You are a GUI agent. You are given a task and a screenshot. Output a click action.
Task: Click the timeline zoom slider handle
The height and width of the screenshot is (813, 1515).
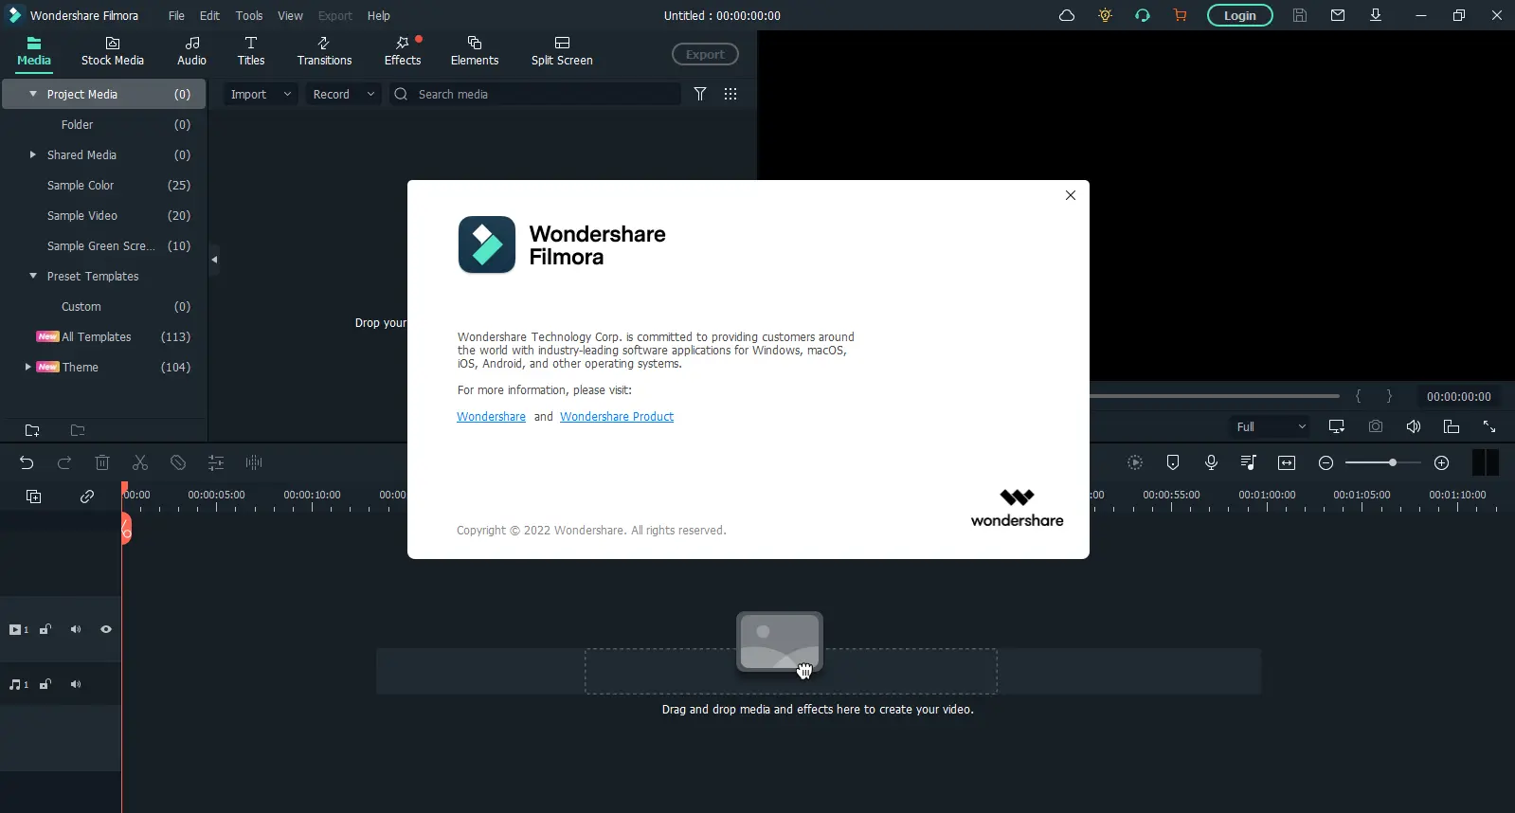point(1392,462)
